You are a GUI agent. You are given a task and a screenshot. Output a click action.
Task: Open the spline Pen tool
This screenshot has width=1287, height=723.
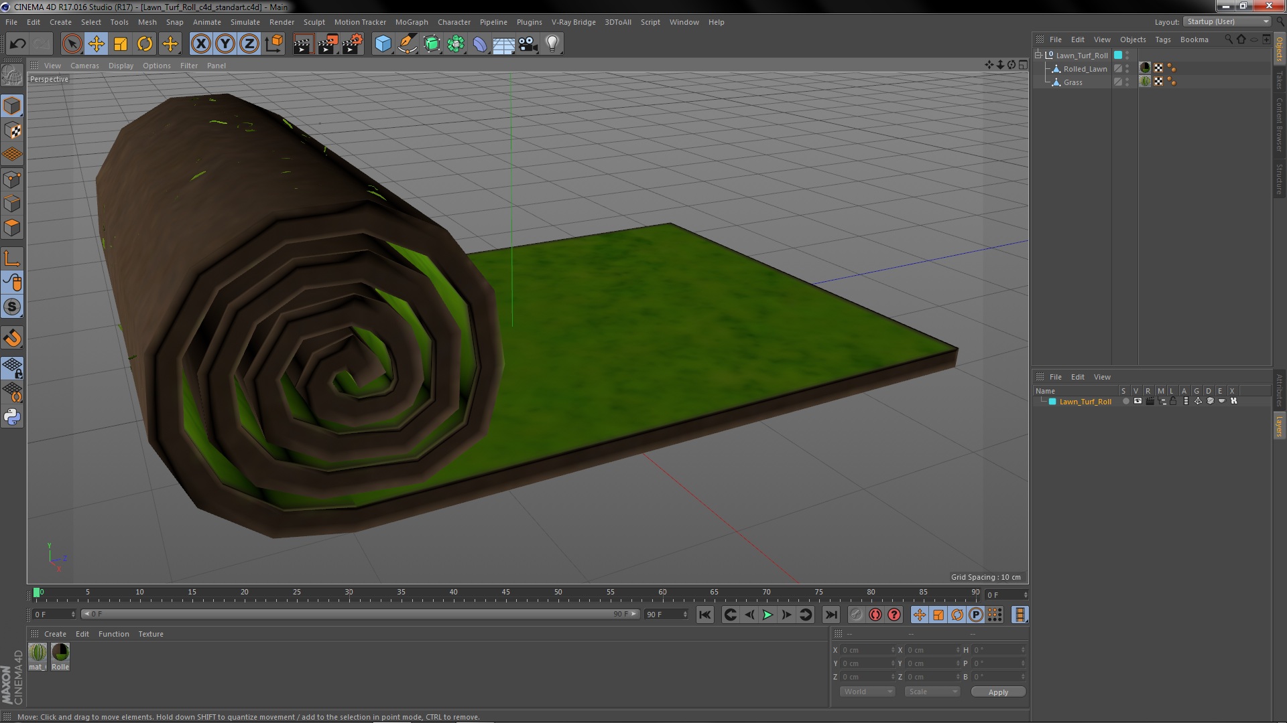pos(407,44)
